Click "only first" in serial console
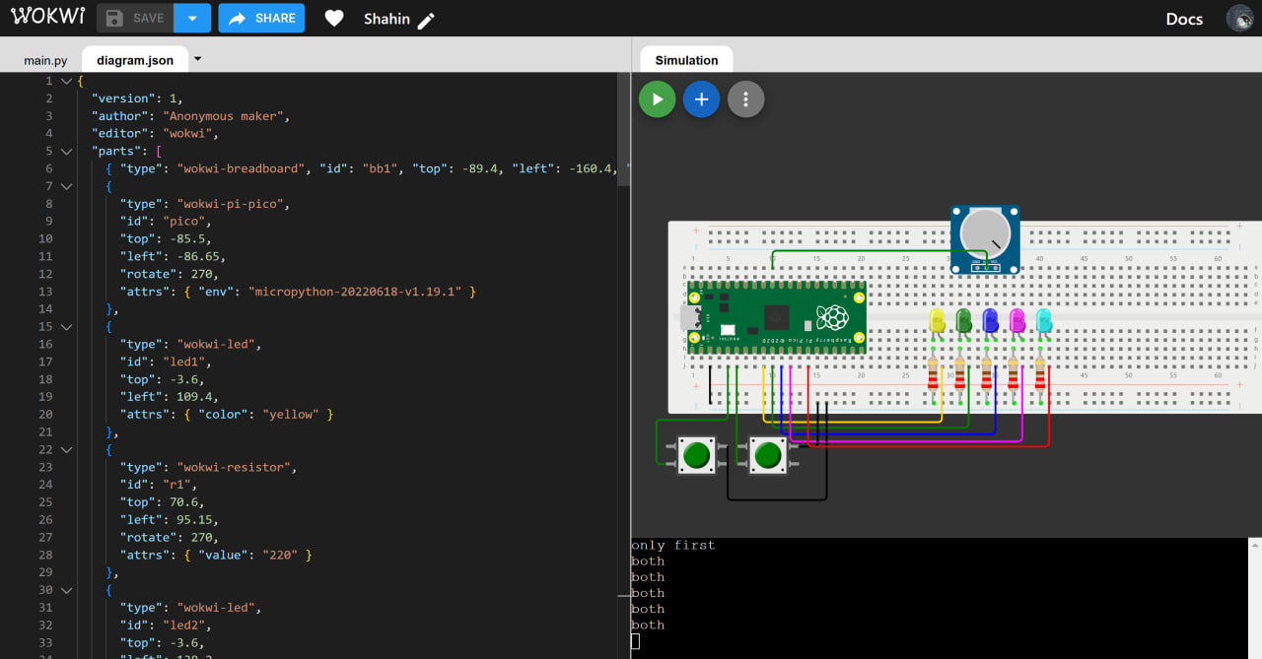1262x659 pixels. (x=673, y=545)
